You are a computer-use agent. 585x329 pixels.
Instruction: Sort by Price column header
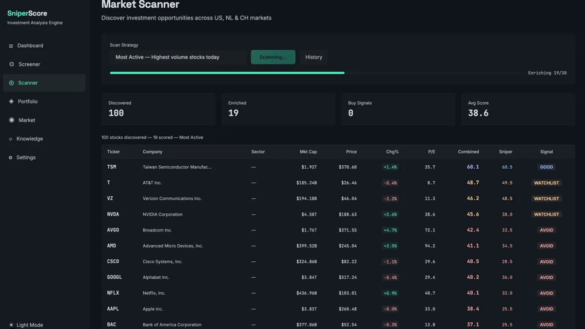[x=351, y=152]
